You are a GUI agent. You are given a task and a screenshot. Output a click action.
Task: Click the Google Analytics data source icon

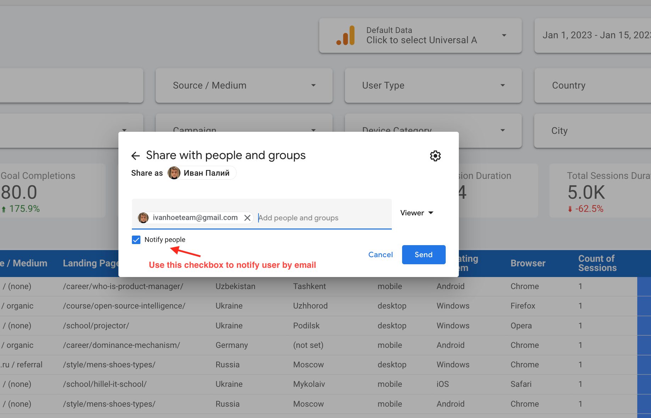(x=346, y=36)
